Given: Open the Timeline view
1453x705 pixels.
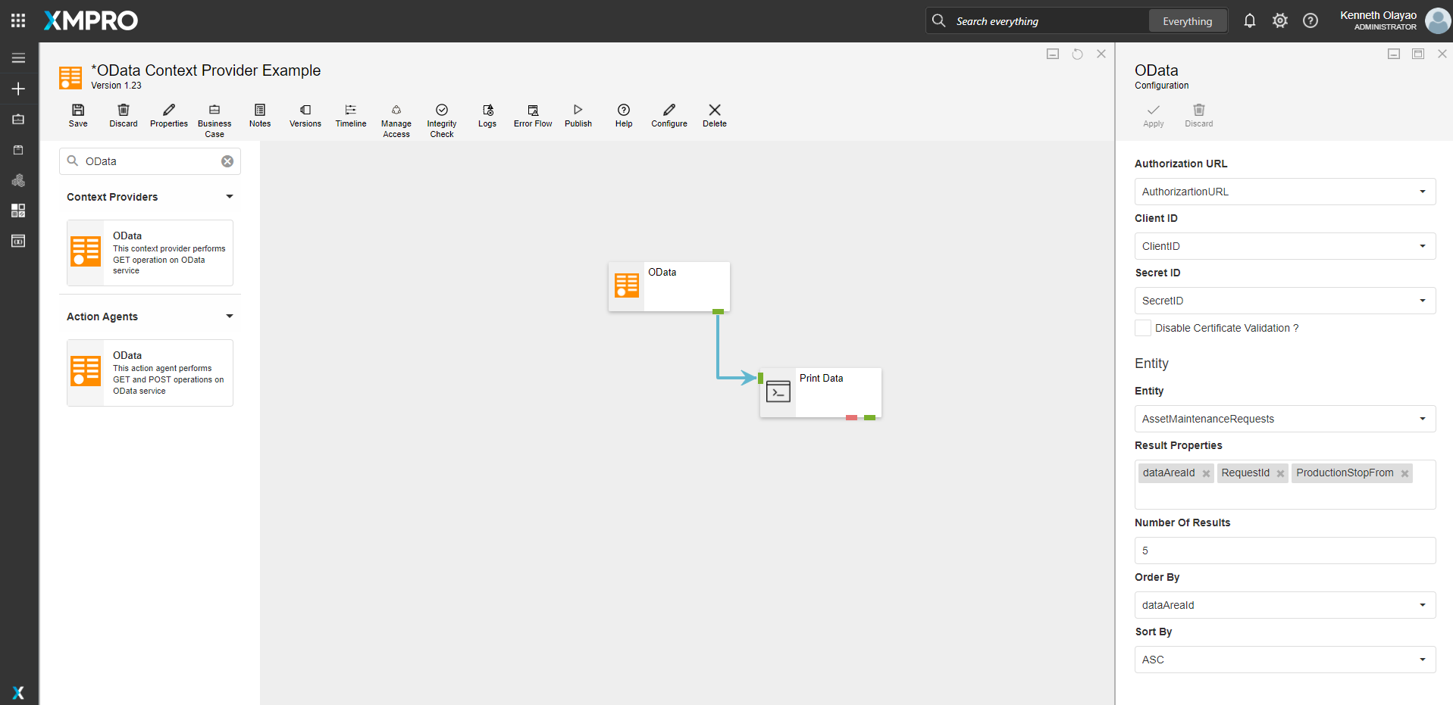Looking at the screenshot, I should click(x=350, y=115).
